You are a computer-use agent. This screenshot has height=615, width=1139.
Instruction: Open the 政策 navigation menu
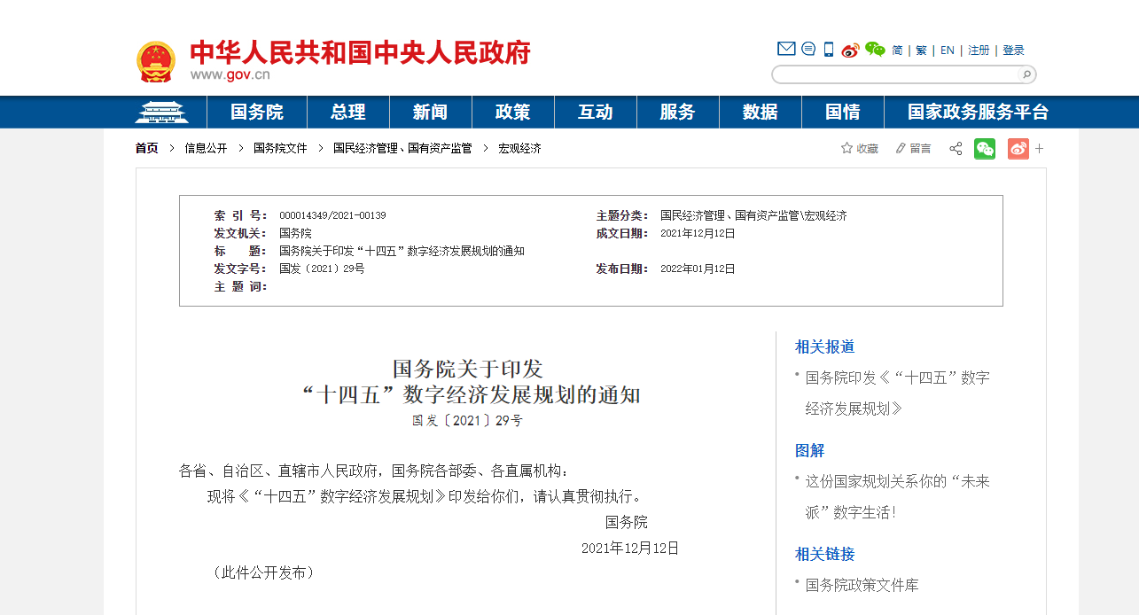[x=512, y=113]
